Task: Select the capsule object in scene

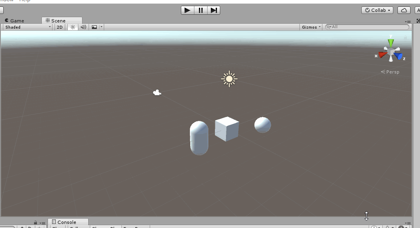Action: tap(199, 138)
